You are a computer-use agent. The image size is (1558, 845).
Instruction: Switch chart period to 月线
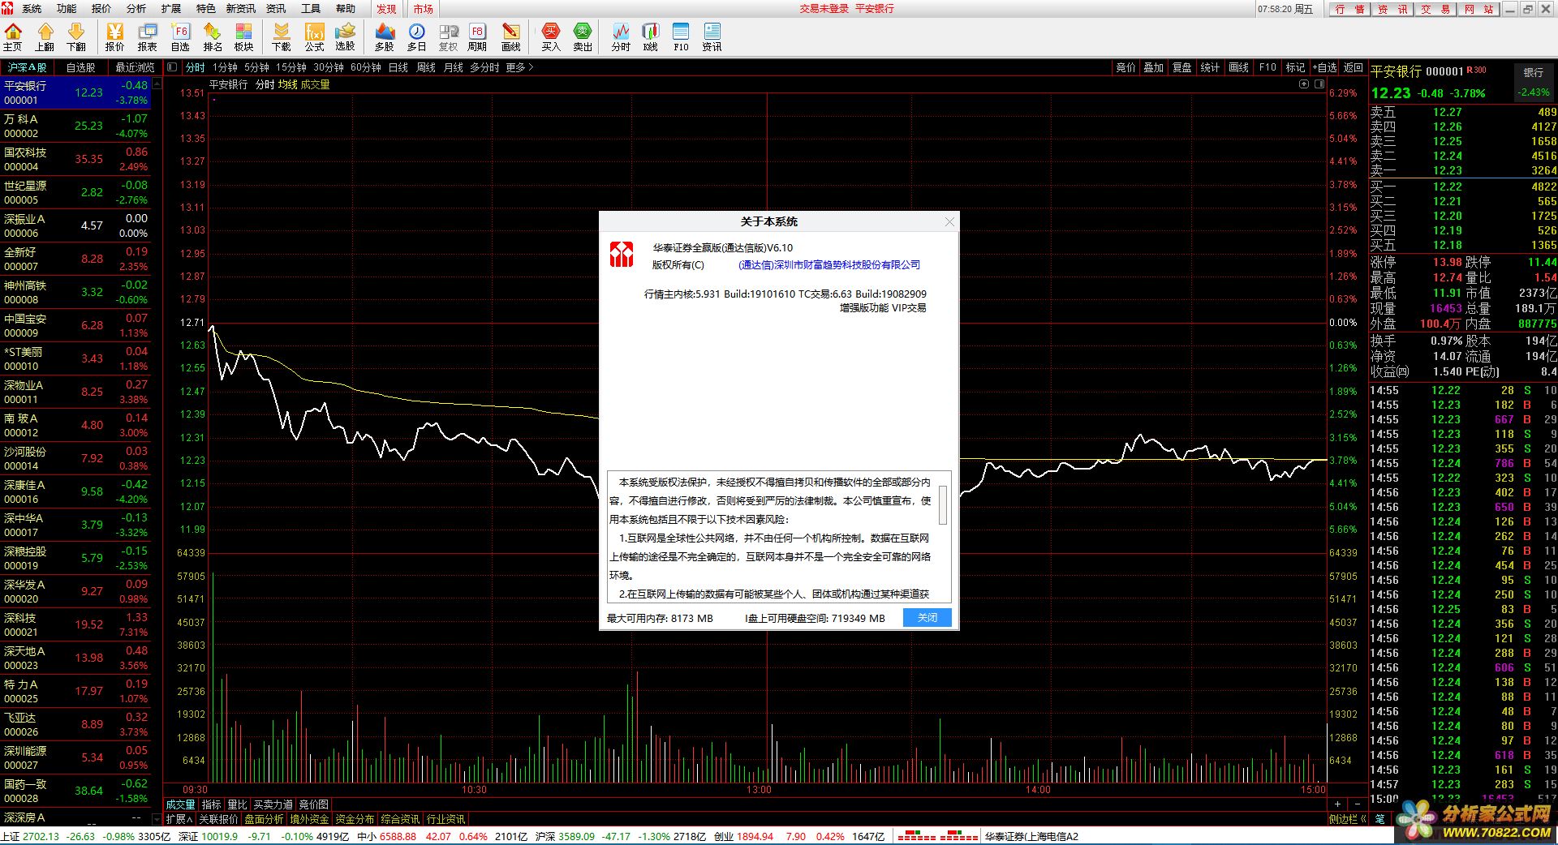(x=454, y=67)
